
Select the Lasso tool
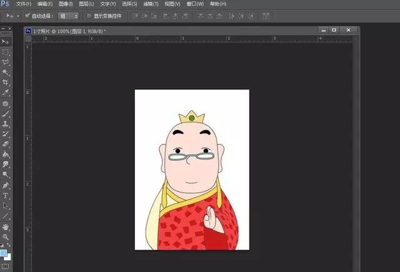click(6, 62)
